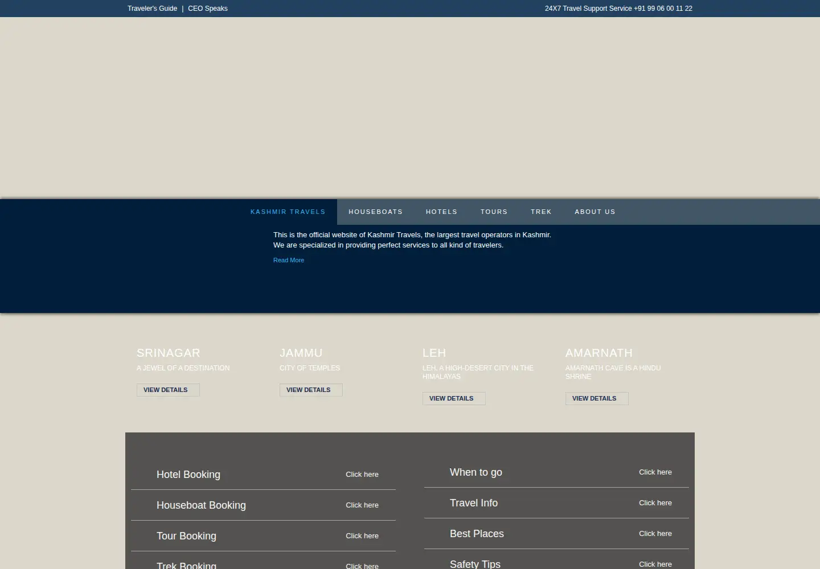Click here next to Houseboat Booking
Viewport: 820px width, 569px height.
click(362, 505)
